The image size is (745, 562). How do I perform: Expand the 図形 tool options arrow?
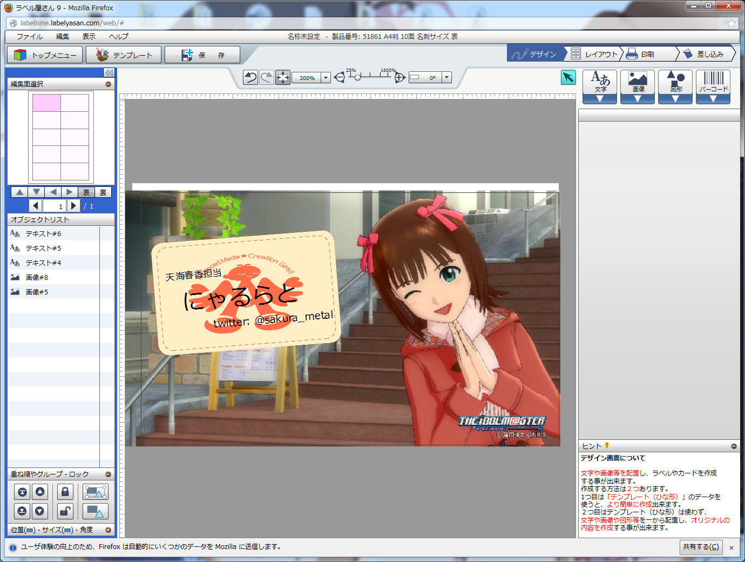675,99
